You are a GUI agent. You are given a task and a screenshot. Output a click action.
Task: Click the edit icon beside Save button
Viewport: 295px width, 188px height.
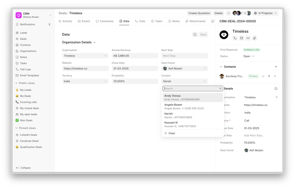[195, 34]
